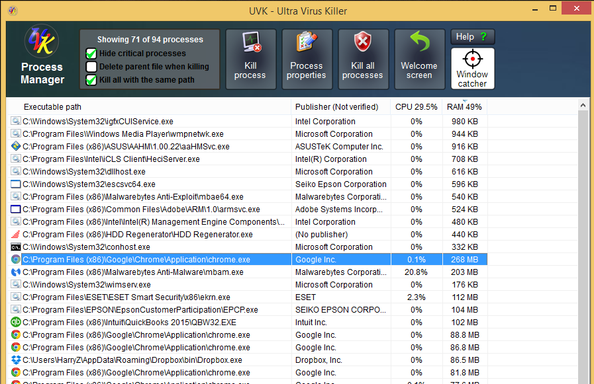Return to the Welcome screen
The height and width of the screenshot is (384, 594).
419,59
